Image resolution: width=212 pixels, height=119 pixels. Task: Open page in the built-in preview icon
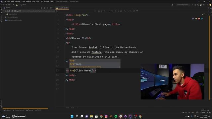[x=193, y=19]
